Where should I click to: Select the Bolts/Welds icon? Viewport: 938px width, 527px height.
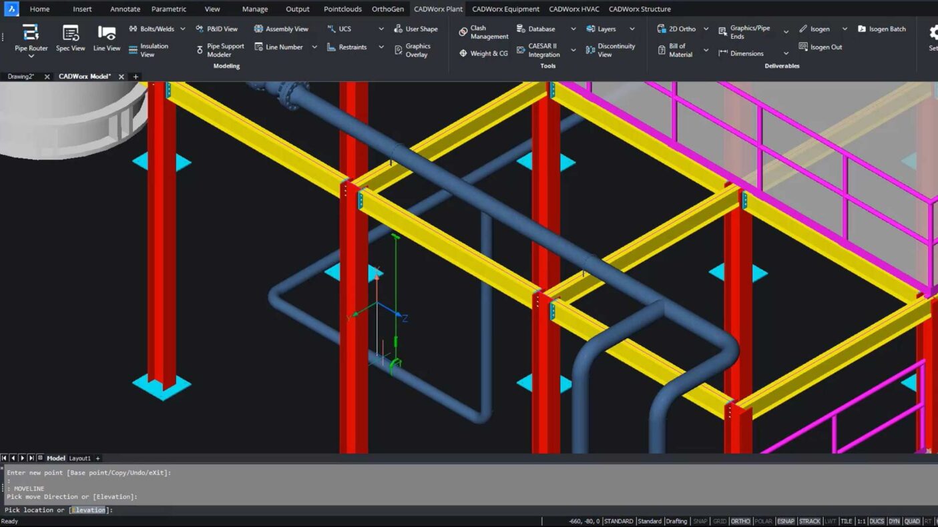(x=133, y=29)
